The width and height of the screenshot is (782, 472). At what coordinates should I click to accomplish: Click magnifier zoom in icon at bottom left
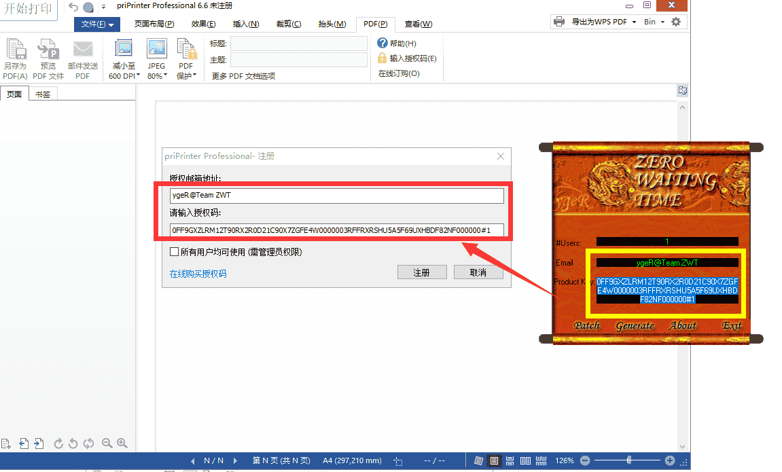coord(122,443)
